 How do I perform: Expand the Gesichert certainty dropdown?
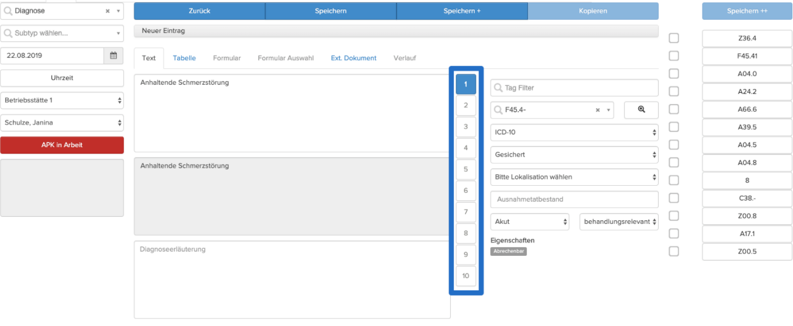coord(575,155)
